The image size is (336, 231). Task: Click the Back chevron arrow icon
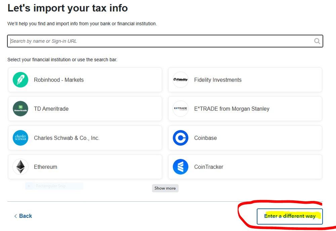click(x=15, y=216)
